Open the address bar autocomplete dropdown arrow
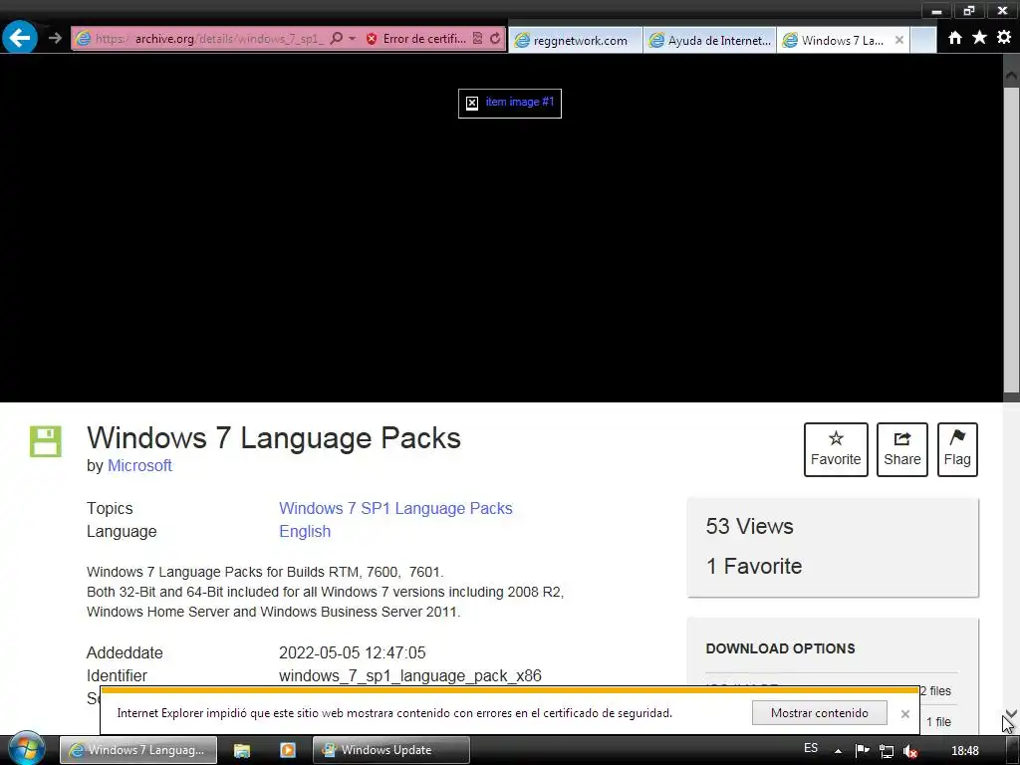Viewport: 1020px width, 765px height. (x=352, y=39)
